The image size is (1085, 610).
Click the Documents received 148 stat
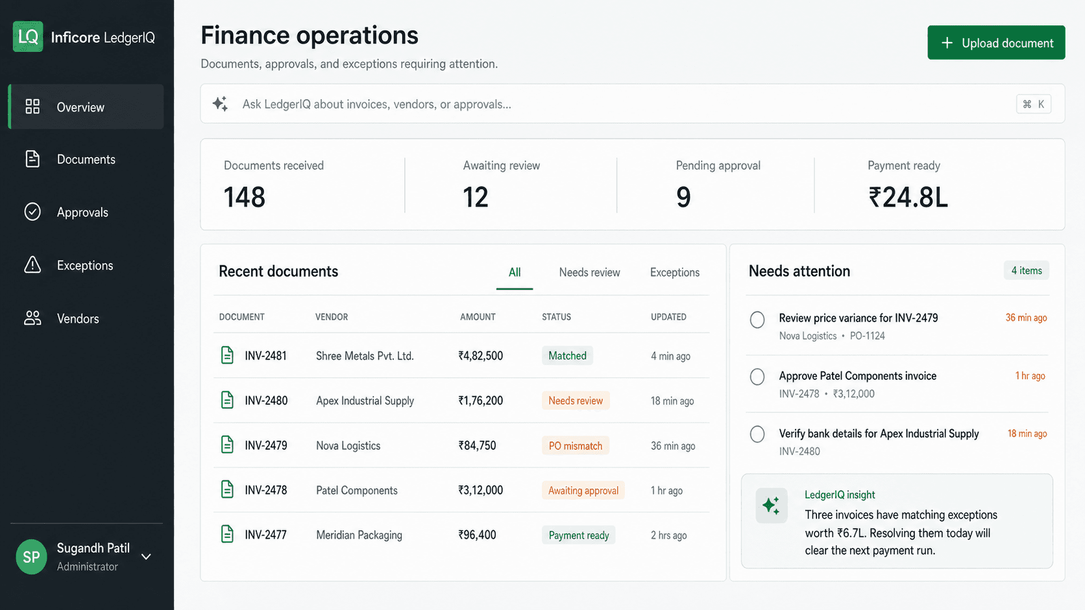coord(274,185)
